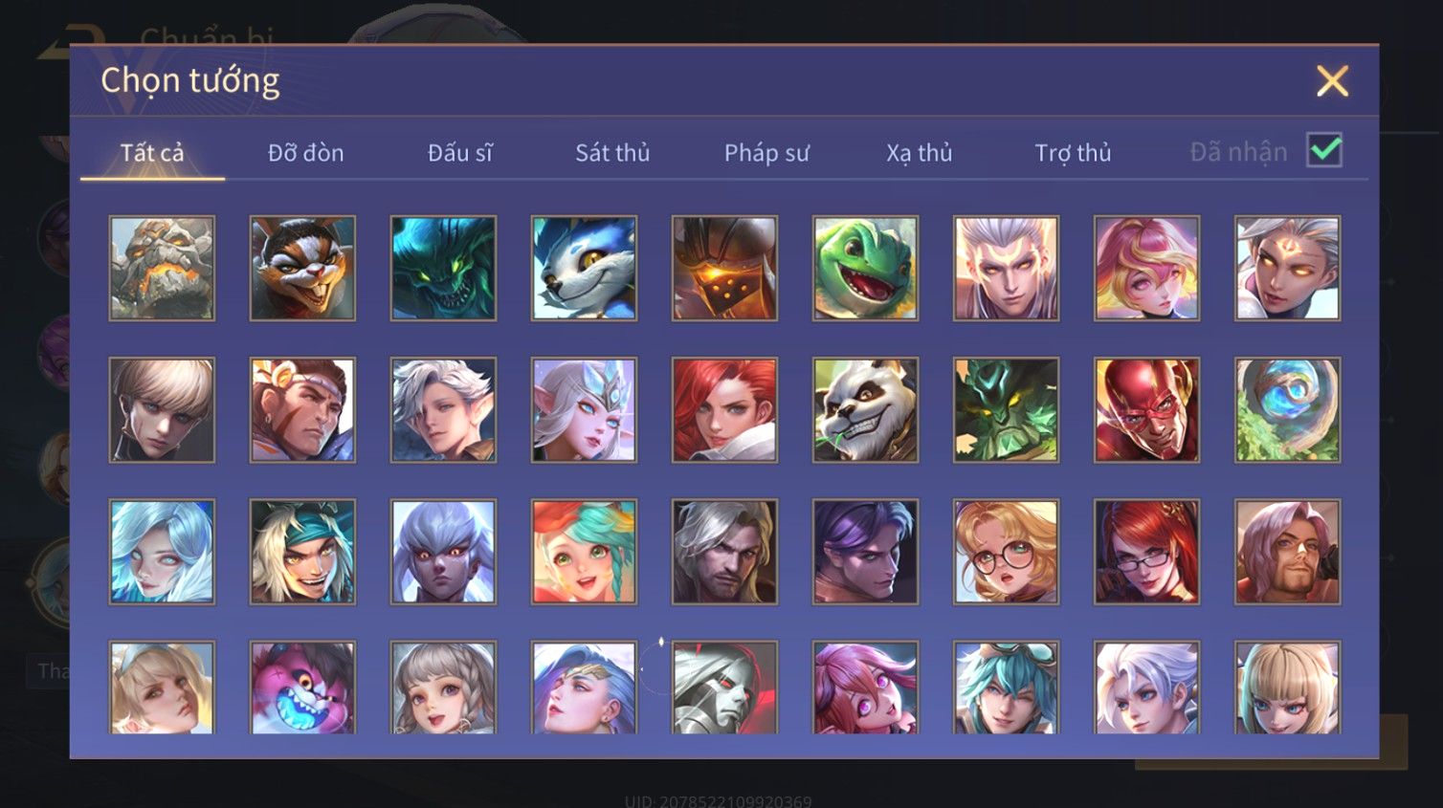This screenshot has height=808, width=1443.
Task: Pick the raccoon with eyepatch hero portrait
Action: pyautogui.click(x=302, y=268)
